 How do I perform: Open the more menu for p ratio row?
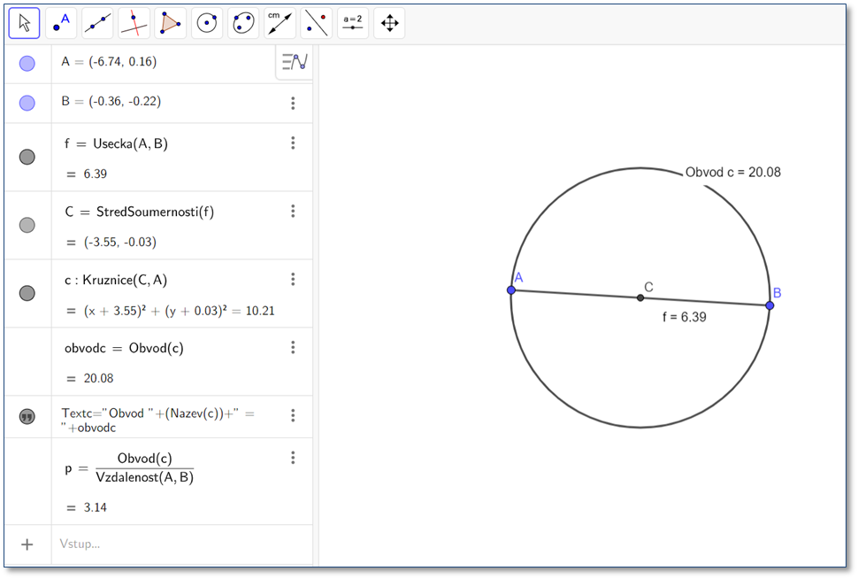[294, 458]
